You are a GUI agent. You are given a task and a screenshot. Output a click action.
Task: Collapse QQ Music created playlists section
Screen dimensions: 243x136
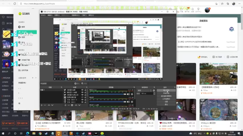(x=36, y=78)
